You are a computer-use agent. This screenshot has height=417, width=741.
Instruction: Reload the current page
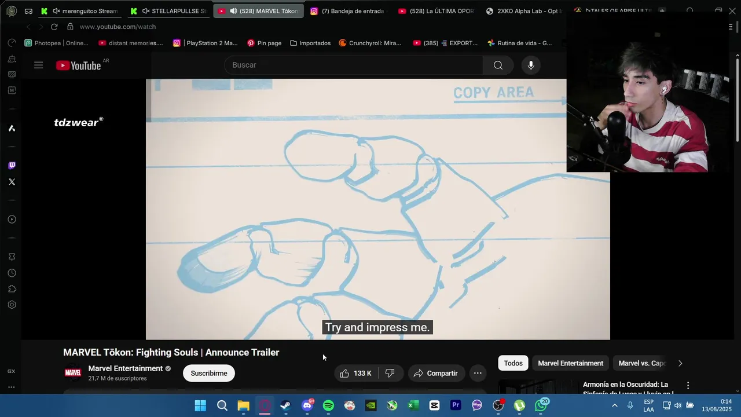54,27
